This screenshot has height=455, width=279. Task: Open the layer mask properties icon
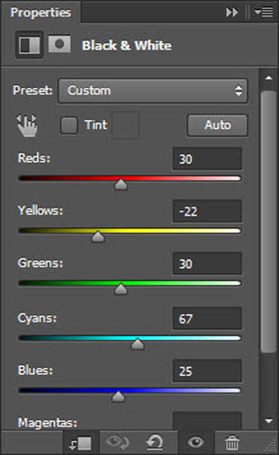click(60, 44)
